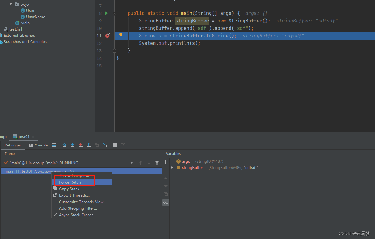Collapse the pojo package folder
The image size is (375, 239).
[11, 4]
